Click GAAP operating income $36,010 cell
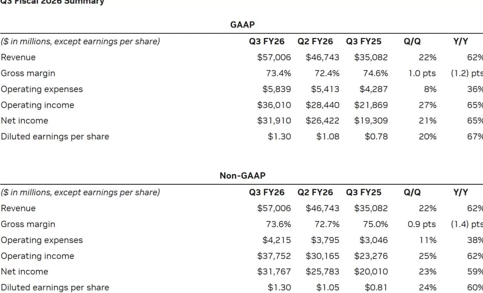The height and width of the screenshot is (293, 483). click(274, 105)
